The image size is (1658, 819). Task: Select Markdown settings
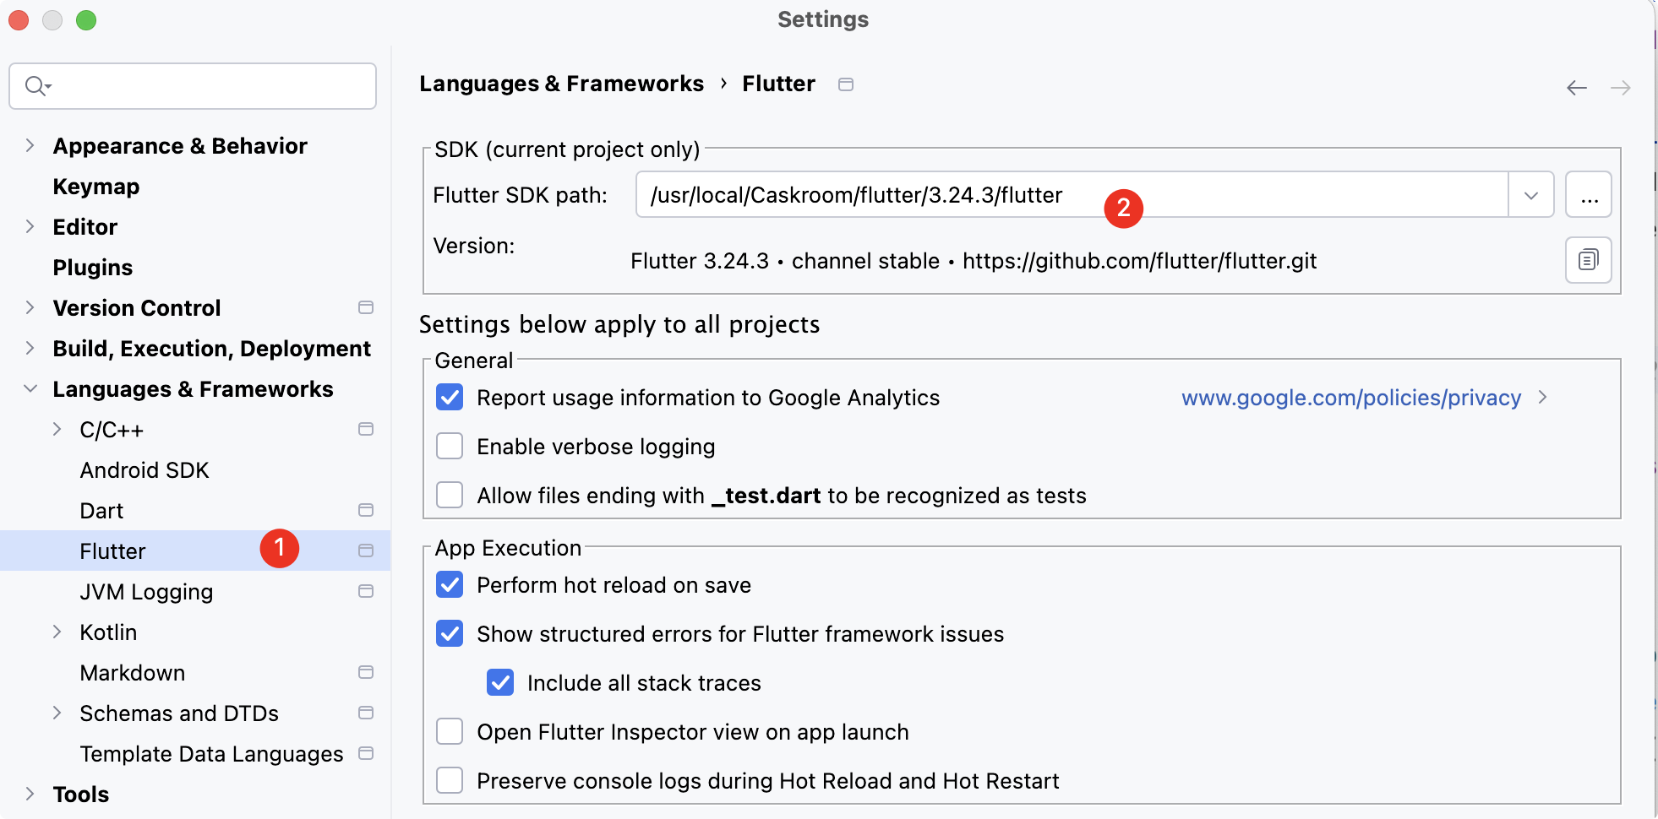[x=133, y=673]
